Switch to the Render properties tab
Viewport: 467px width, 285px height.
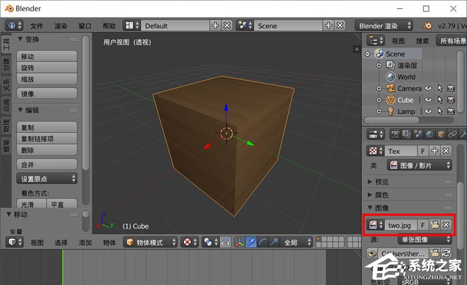pyautogui.click(x=395, y=134)
